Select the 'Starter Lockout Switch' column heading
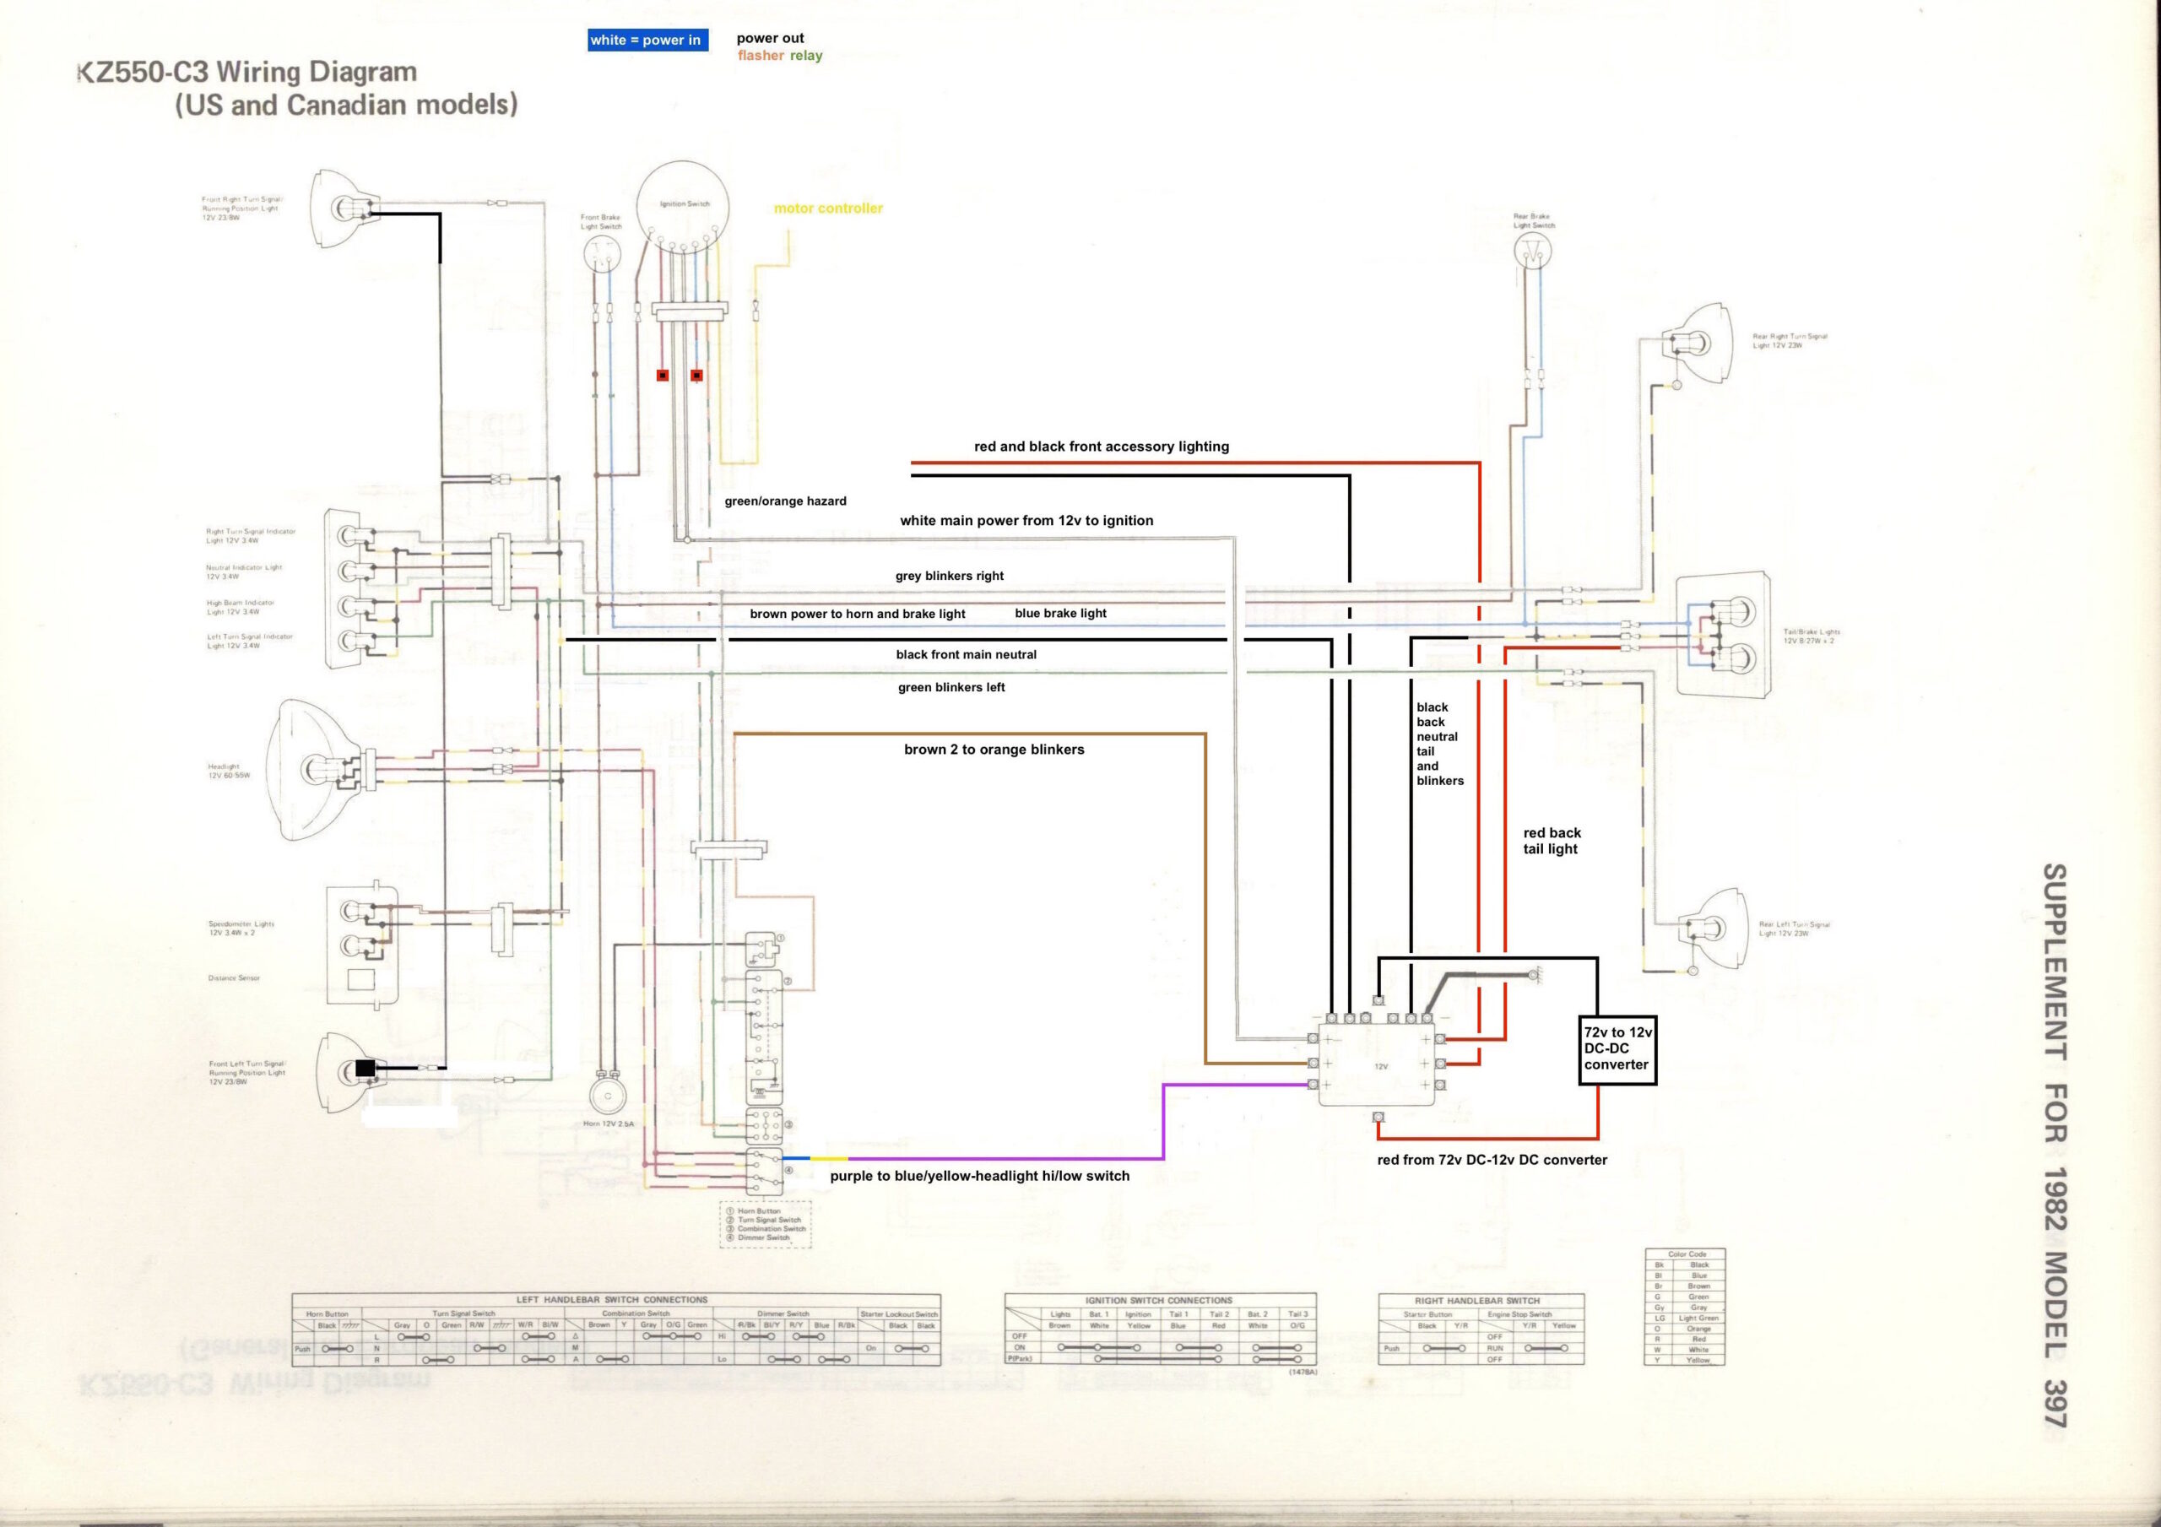This screenshot has height=1527, width=2161. pyautogui.click(x=899, y=1313)
